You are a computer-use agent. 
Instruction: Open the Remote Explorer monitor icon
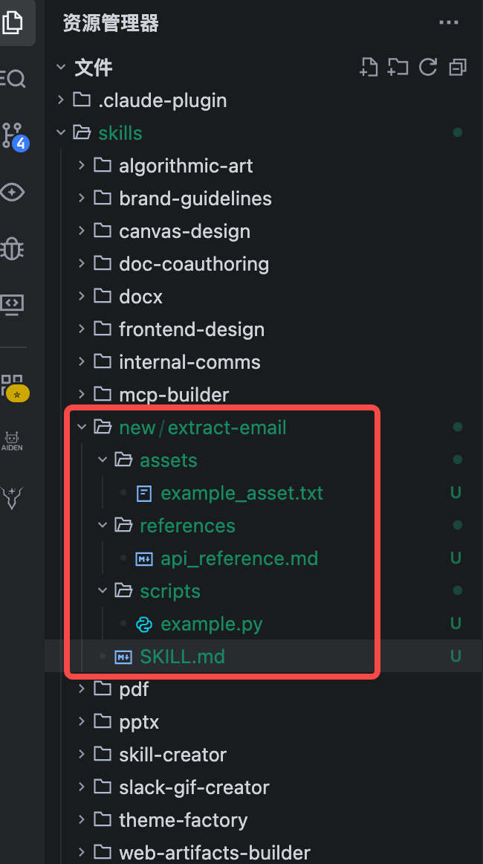pyautogui.click(x=13, y=303)
